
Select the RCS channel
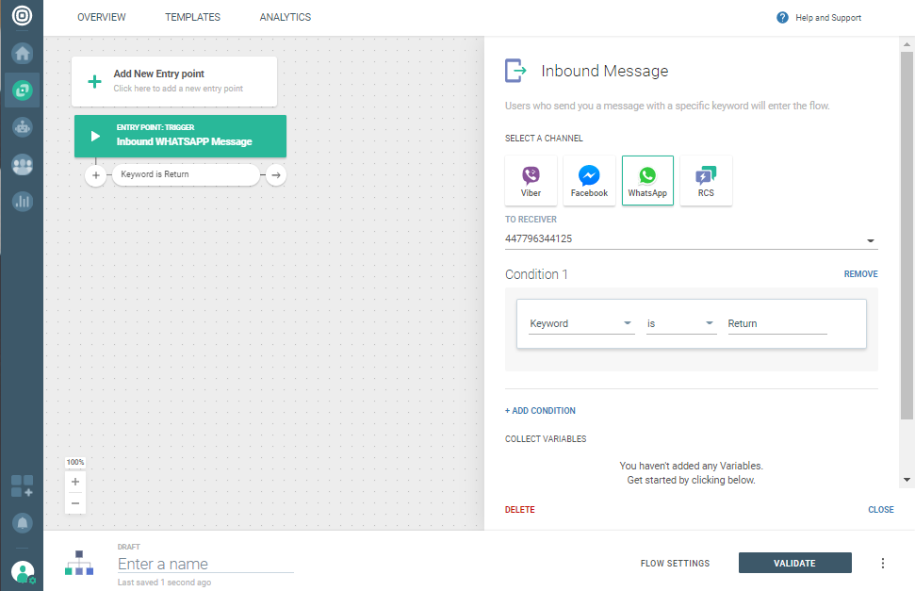(706, 180)
